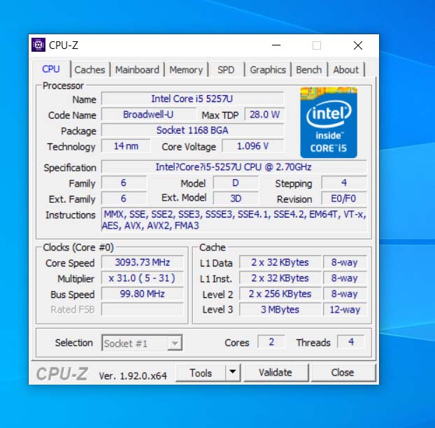Viewport: 435px width, 428px height.
Task: Open the Mainboard tab
Action: coord(137,70)
